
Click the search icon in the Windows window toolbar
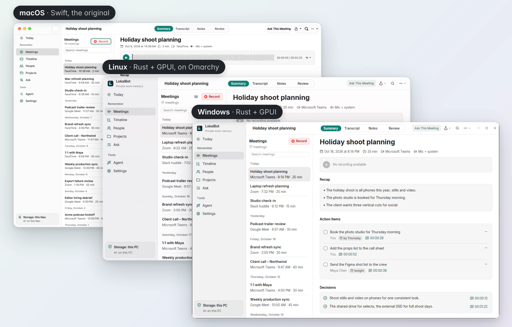point(457,128)
